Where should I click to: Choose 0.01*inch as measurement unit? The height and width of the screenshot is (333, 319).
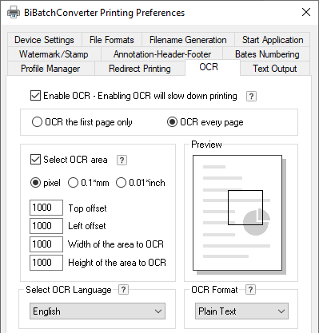(x=121, y=183)
